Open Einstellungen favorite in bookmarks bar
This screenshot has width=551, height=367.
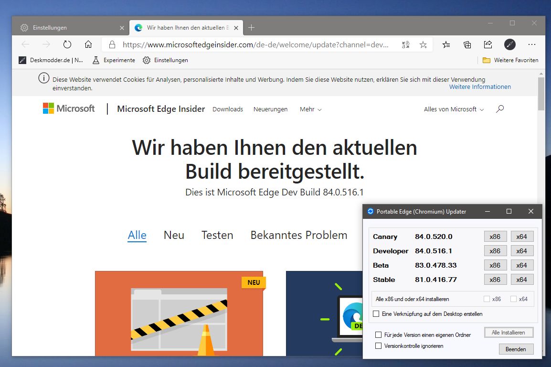166,60
